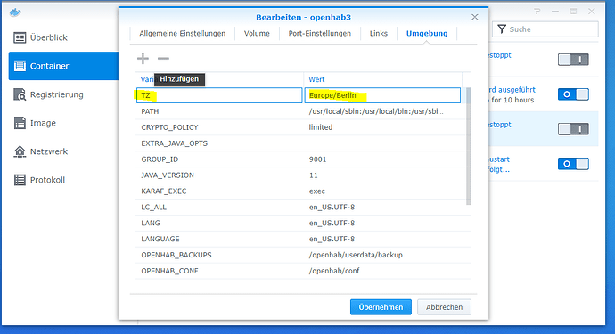615x334 pixels.
Task: Select Container in the sidebar
Action: point(63,66)
